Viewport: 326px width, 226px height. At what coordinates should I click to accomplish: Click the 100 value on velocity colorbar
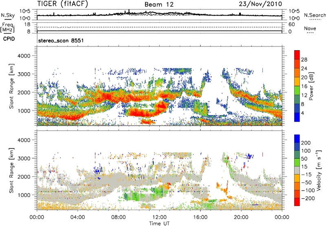pos(306,151)
